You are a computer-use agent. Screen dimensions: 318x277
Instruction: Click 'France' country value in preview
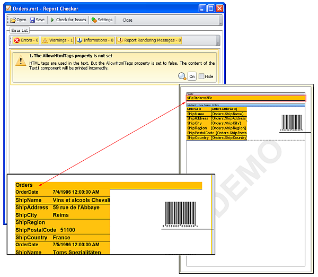pos(61,237)
